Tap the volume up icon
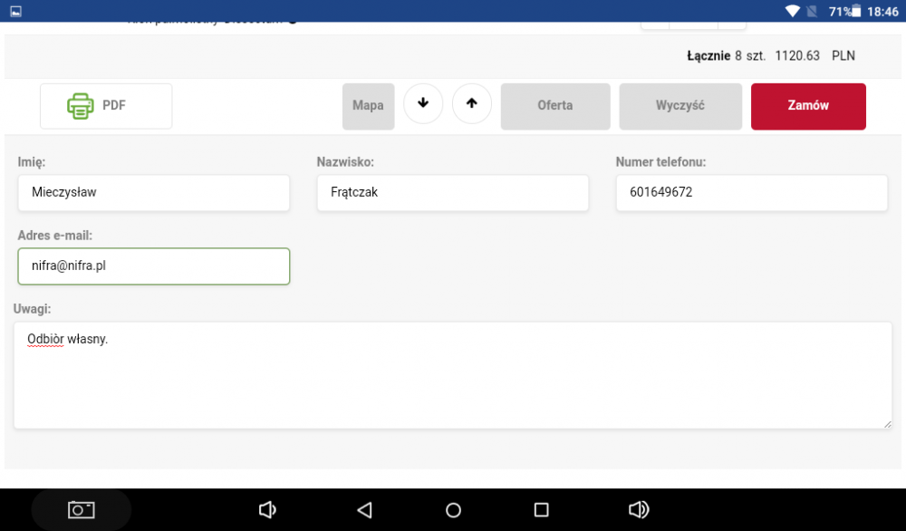This screenshot has height=531, width=906. pos(639,510)
